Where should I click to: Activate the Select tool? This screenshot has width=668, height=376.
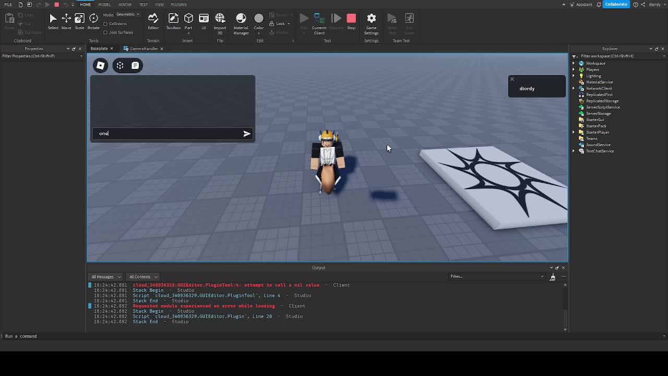pos(53,21)
